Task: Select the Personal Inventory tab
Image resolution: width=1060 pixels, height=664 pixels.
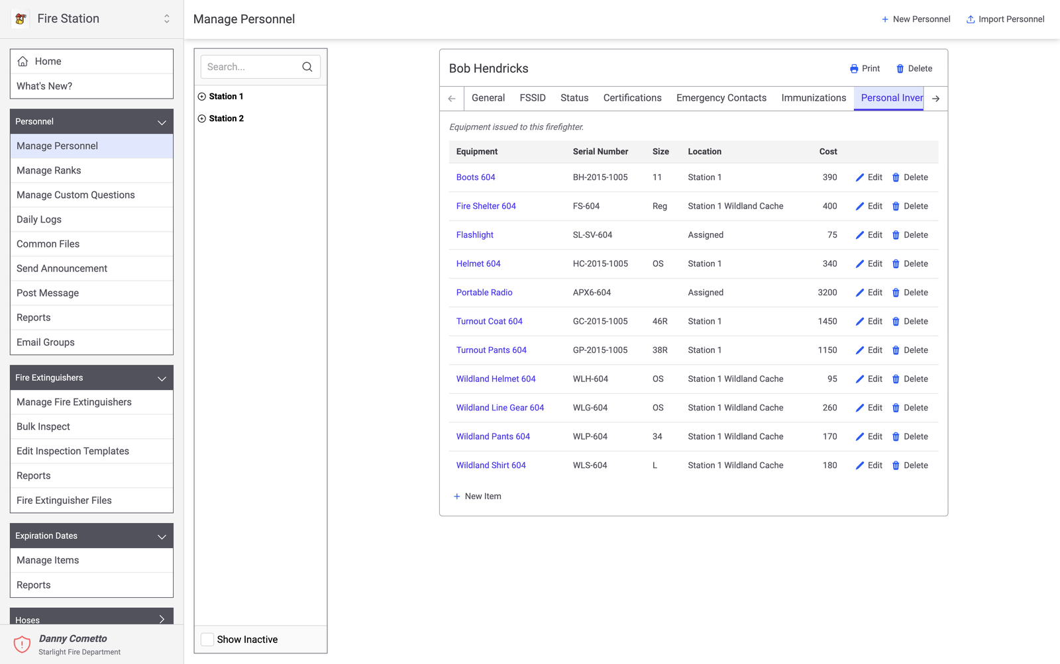Action: [x=889, y=98]
